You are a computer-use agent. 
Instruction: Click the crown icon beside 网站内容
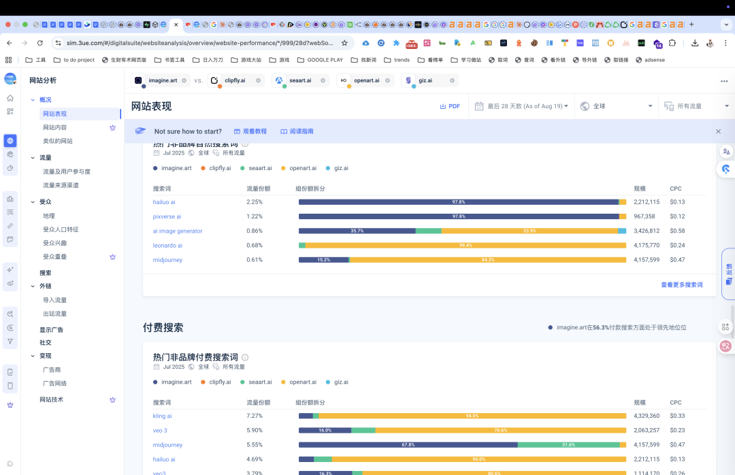pyautogui.click(x=112, y=127)
